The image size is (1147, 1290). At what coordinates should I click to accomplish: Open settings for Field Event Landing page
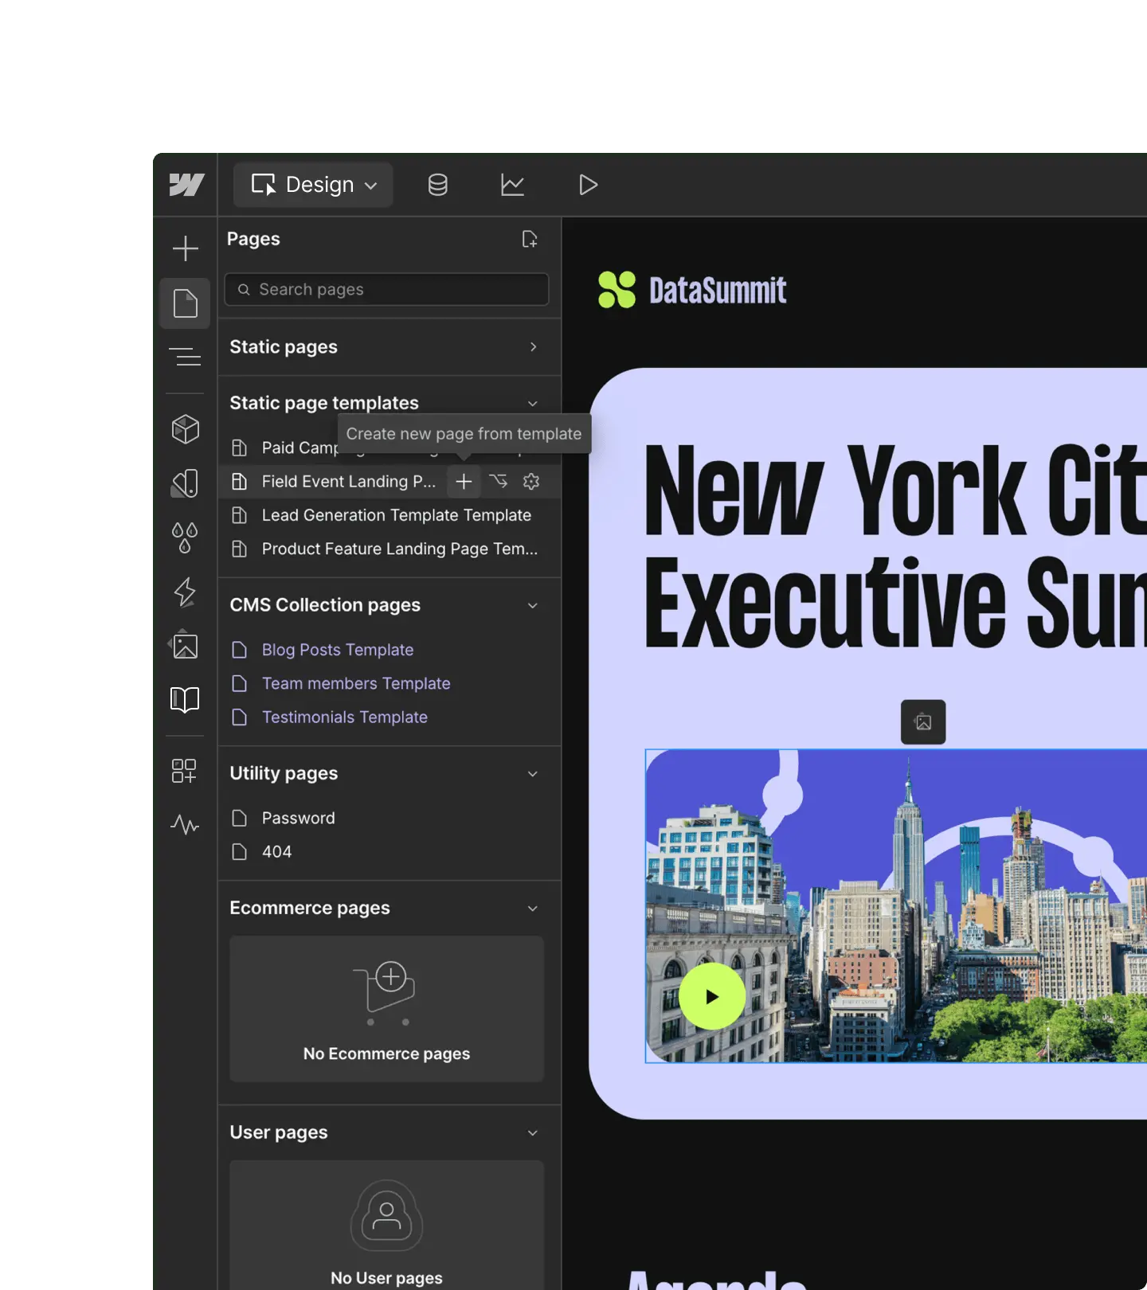pyautogui.click(x=531, y=482)
